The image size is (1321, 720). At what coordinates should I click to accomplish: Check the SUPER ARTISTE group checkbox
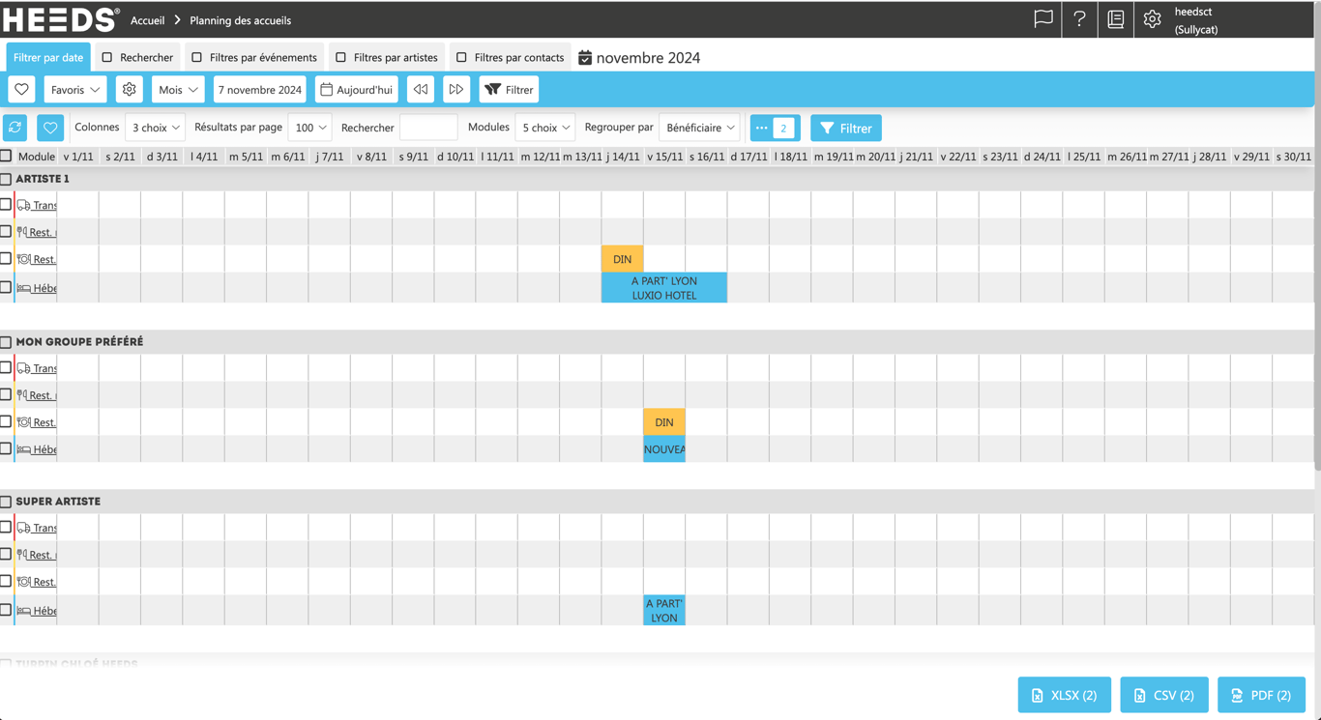pos(6,502)
